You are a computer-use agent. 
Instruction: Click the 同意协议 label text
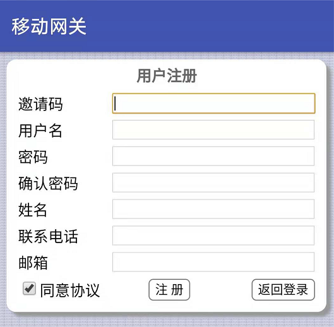[70, 290]
